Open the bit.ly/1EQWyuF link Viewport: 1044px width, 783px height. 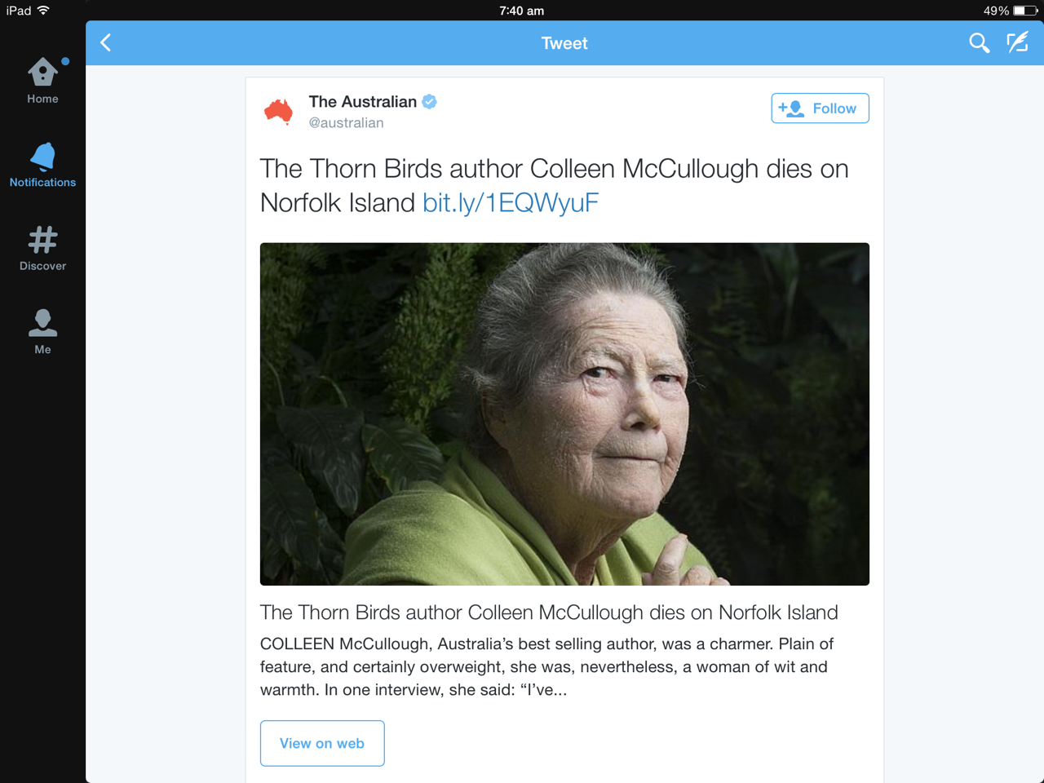tap(511, 202)
